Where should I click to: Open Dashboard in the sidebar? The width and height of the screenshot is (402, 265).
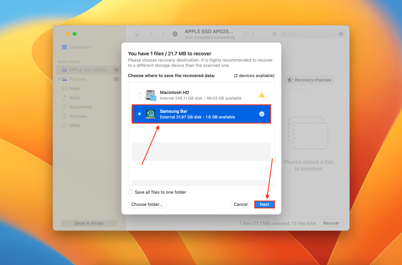coord(80,47)
